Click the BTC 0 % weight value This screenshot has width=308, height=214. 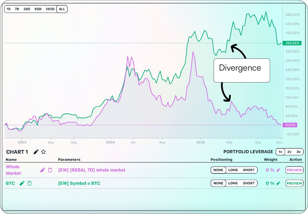(x=270, y=183)
